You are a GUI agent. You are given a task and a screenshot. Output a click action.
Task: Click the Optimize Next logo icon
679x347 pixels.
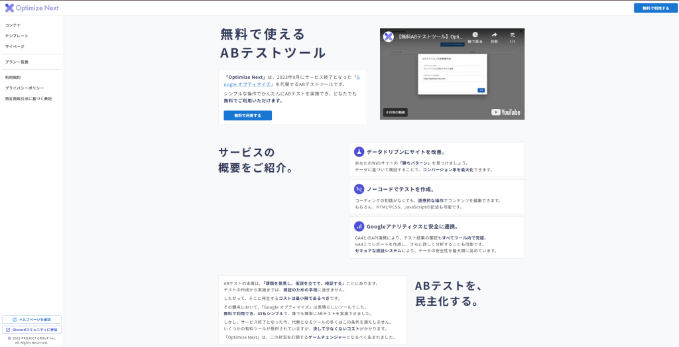(9, 8)
